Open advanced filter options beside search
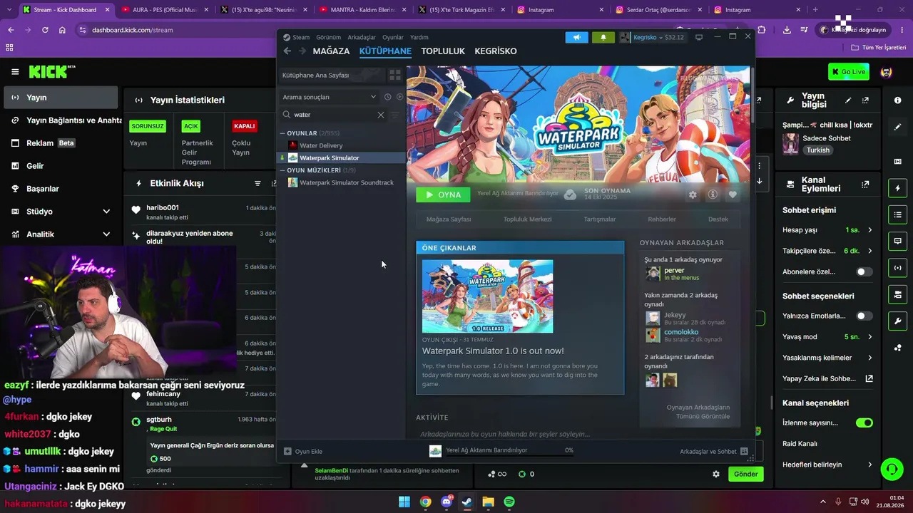 click(x=395, y=115)
